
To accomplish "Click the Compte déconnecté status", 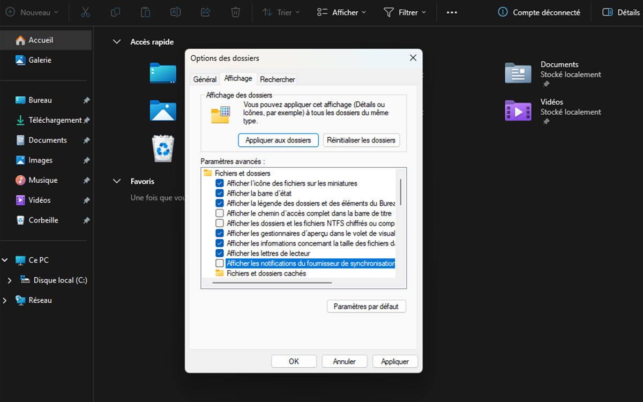I will point(539,12).
